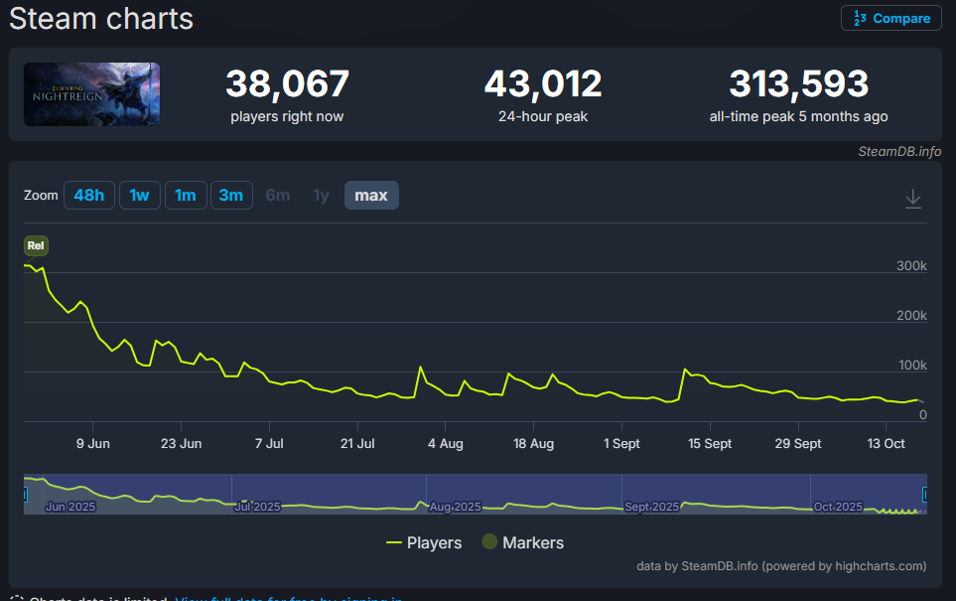Viewport: 956px width, 601px height.
Task: Download chart data via arrow icon
Action: [x=912, y=199]
